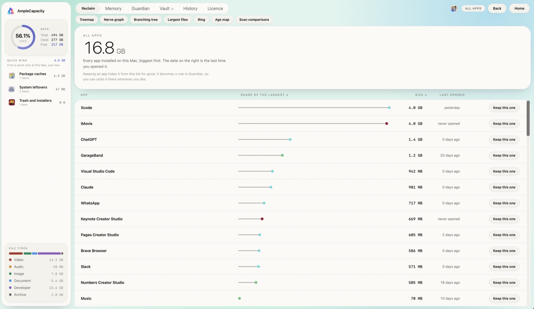This screenshot has height=309, width=534.
Task: Click the file types colored distribution bar
Action: coord(36,253)
